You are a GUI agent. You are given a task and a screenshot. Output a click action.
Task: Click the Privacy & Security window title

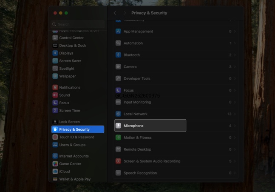[149, 13]
